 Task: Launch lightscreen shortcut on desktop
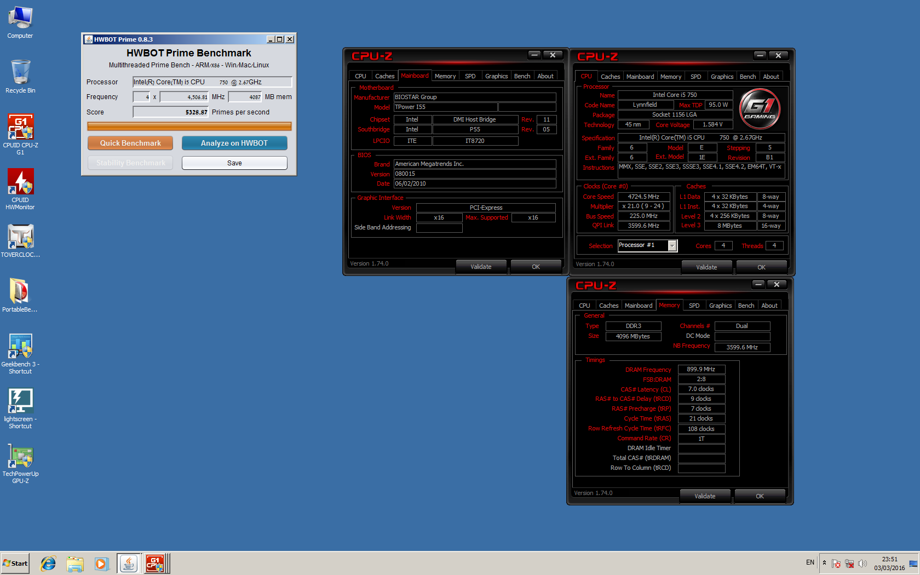pyautogui.click(x=20, y=409)
